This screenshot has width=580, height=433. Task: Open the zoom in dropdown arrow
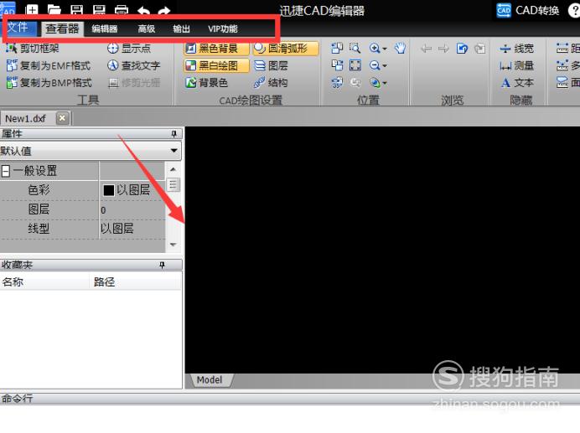(x=385, y=49)
